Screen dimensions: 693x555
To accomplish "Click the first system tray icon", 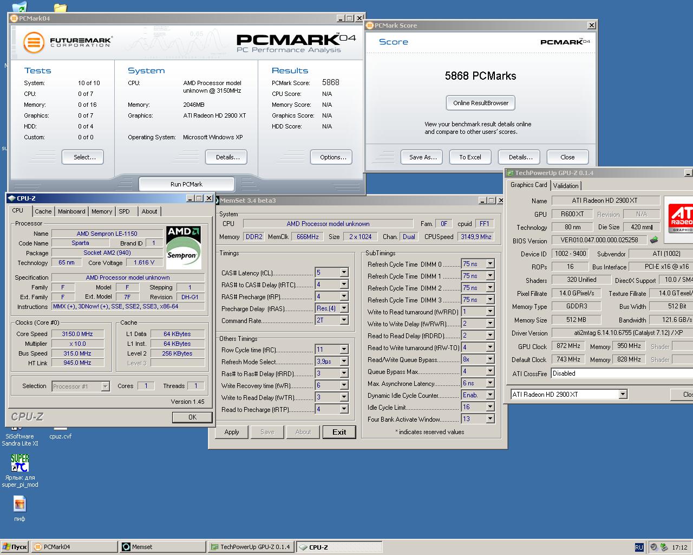I will pos(654,547).
